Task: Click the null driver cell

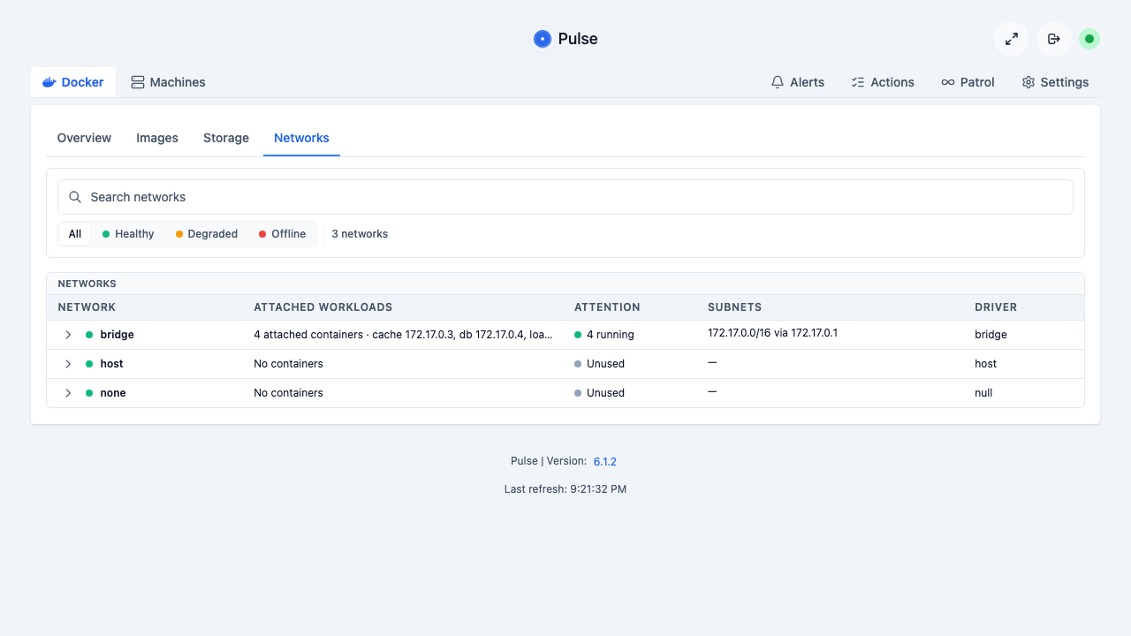Action: (x=983, y=393)
